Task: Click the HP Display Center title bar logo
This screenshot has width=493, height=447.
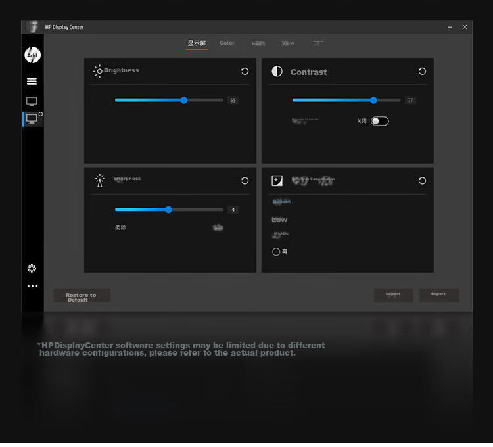Action: tap(32, 27)
